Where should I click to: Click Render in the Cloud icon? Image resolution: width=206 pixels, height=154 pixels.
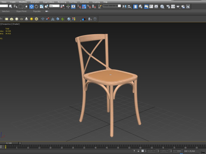(x=183, y=6)
